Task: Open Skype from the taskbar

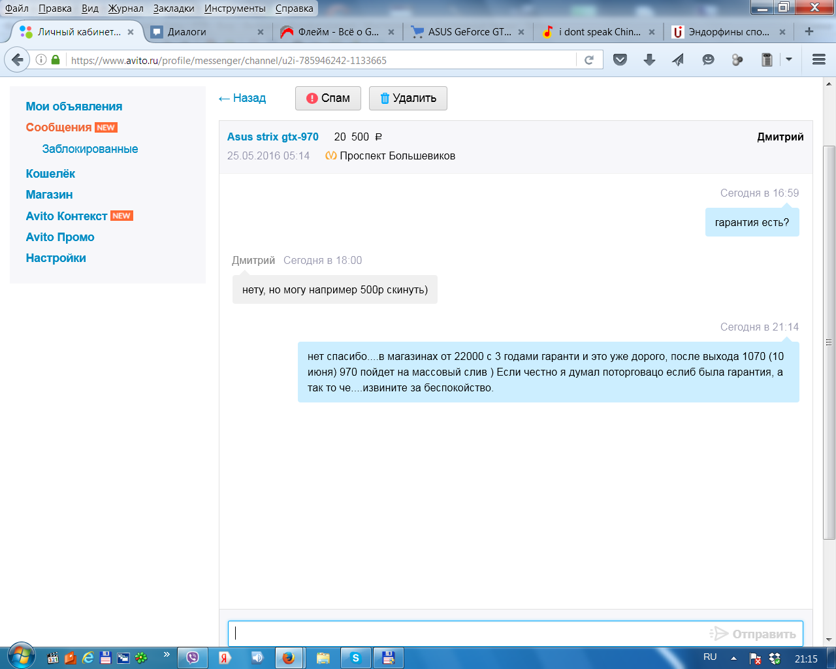Action: pos(355,658)
